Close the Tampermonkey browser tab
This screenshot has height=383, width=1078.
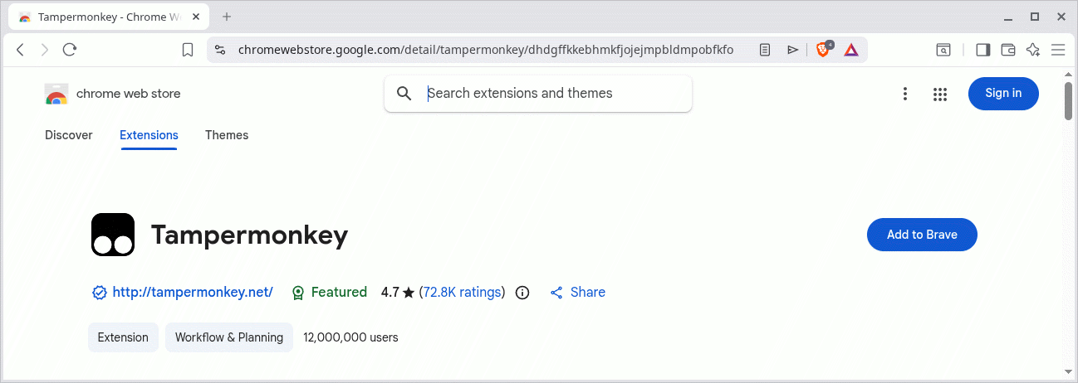[195, 17]
